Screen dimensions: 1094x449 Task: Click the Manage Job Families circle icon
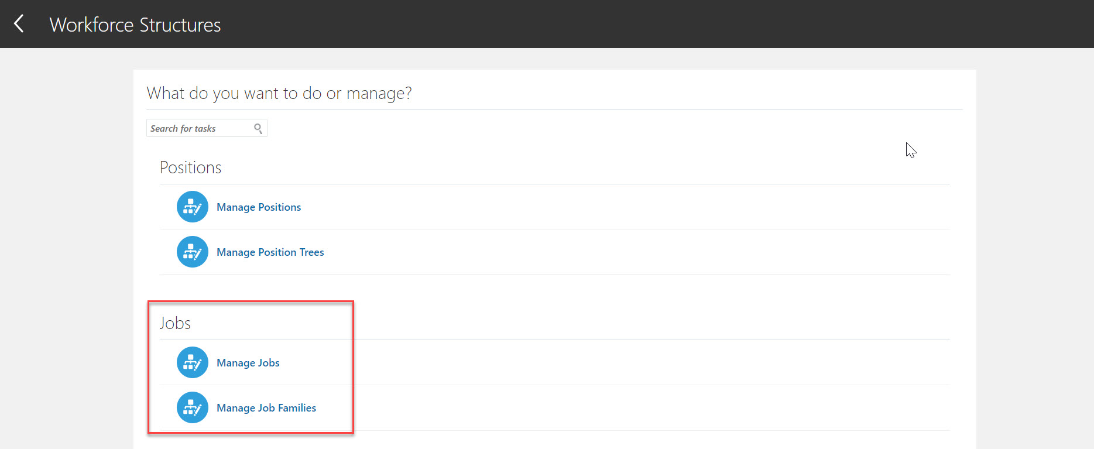(x=193, y=407)
